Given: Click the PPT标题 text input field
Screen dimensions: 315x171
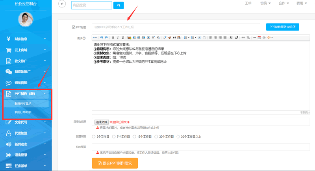Looking at the screenshot, I should (x=176, y=27).
